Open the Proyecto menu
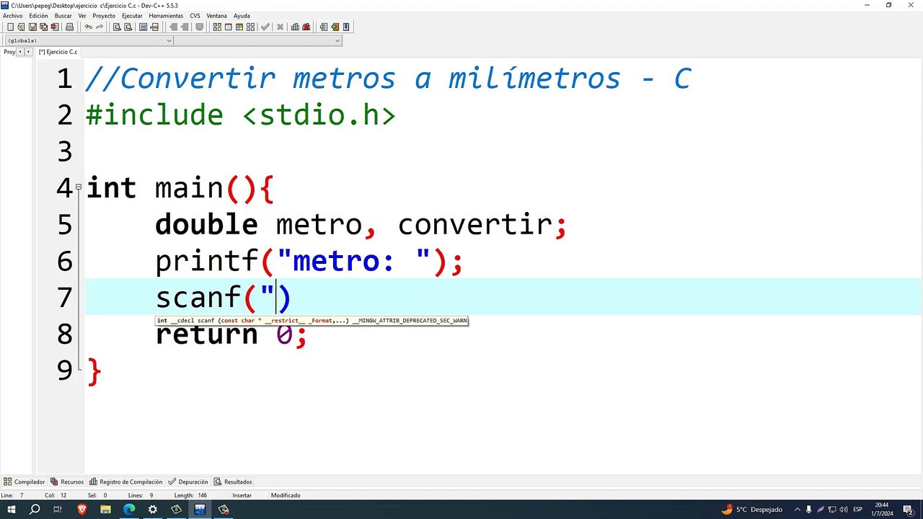 click(104, 16)
